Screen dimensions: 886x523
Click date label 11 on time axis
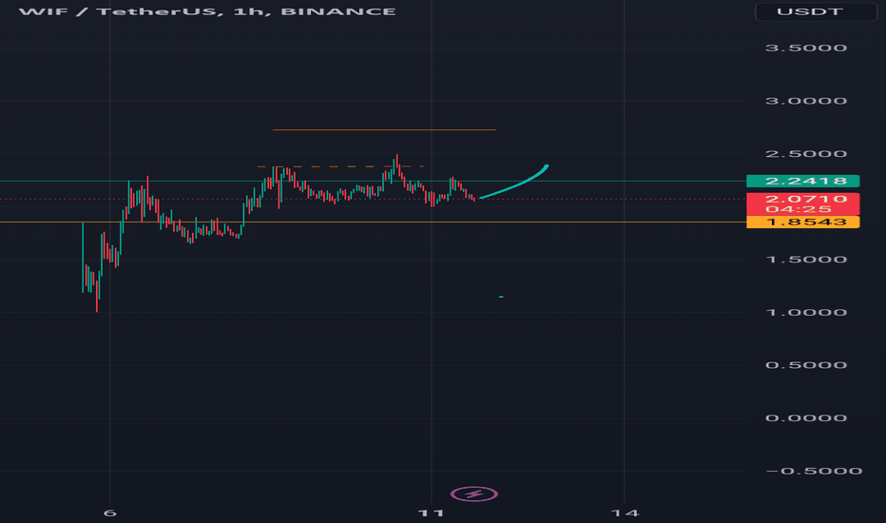coord(432,513)
